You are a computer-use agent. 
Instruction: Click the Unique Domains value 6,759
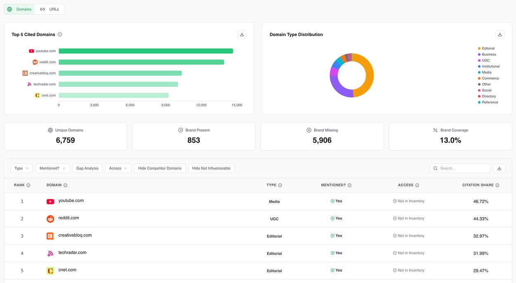click(x=66, y=140)
